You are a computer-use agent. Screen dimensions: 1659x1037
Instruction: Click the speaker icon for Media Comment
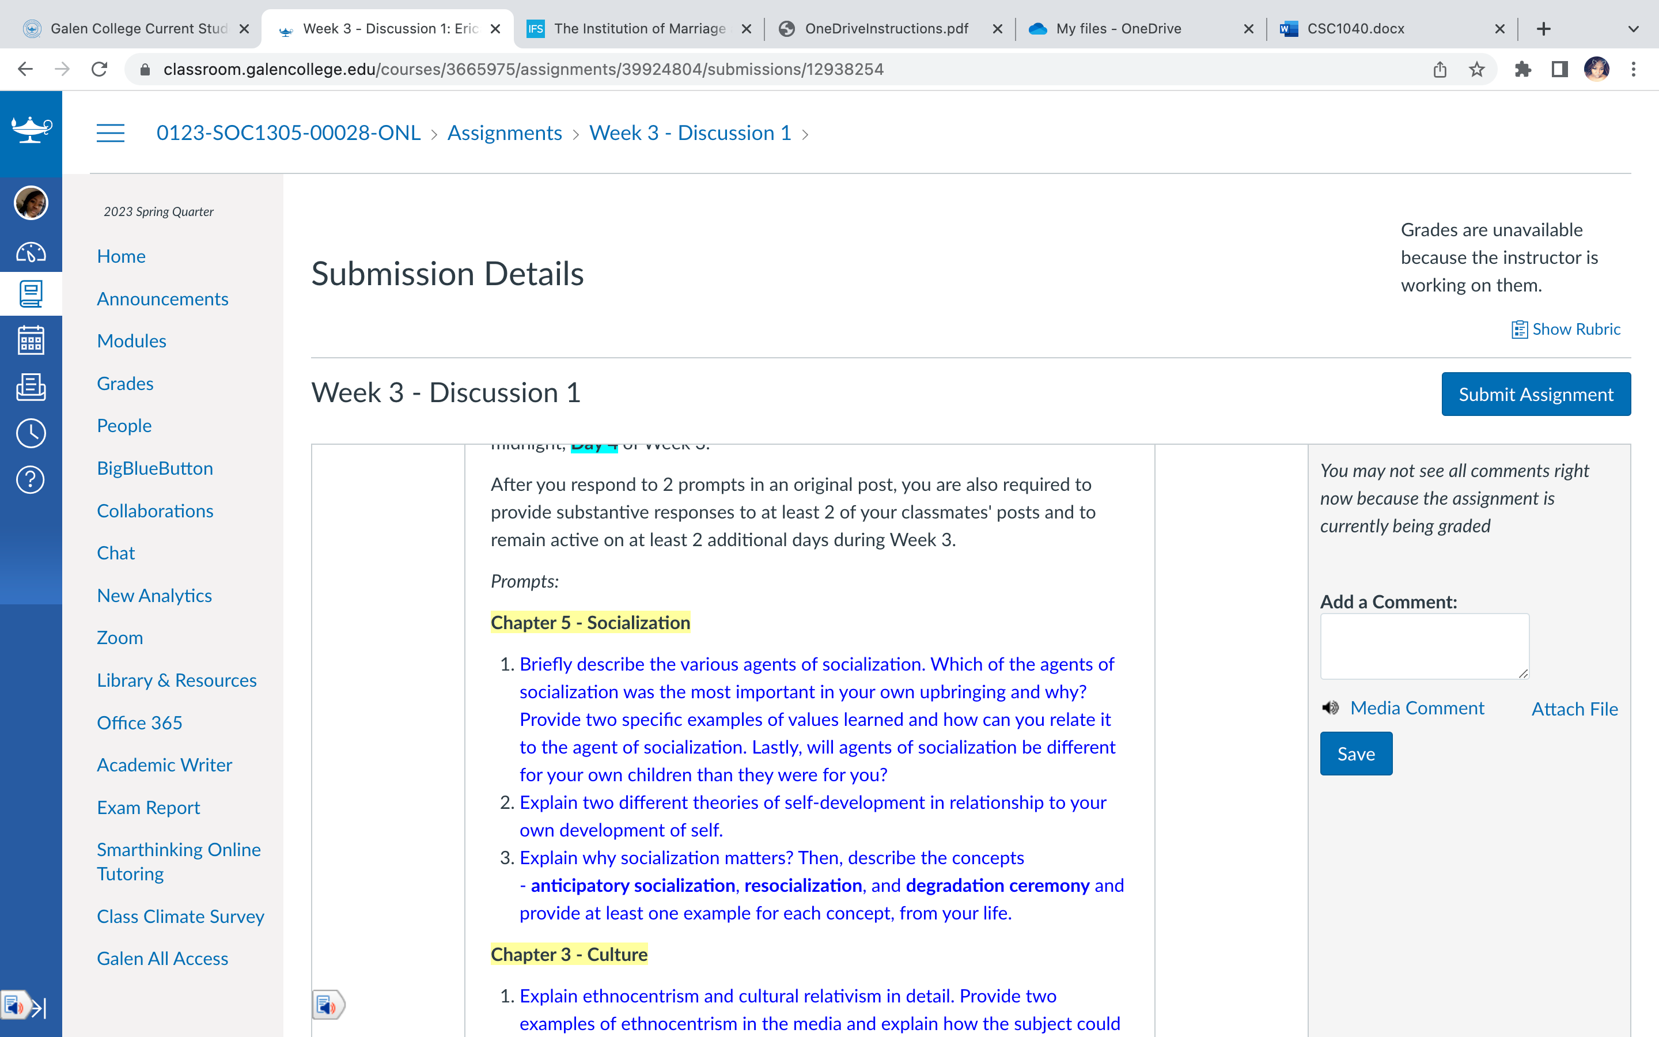click(x=1331, y=708)
